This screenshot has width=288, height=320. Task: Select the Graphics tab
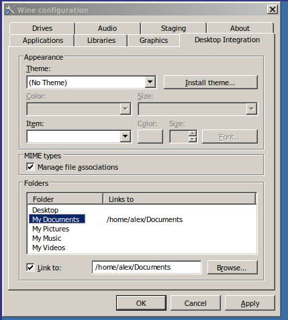(154, 40)
